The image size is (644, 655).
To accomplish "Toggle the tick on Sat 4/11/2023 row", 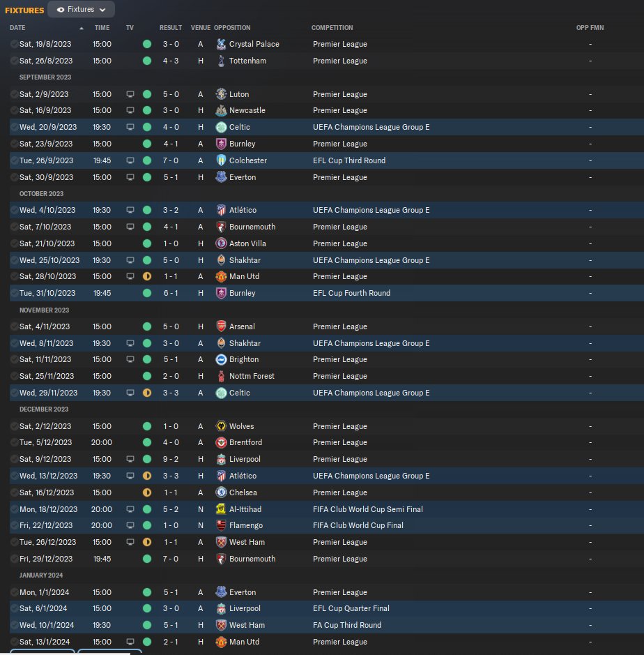I will coord(14,326).
